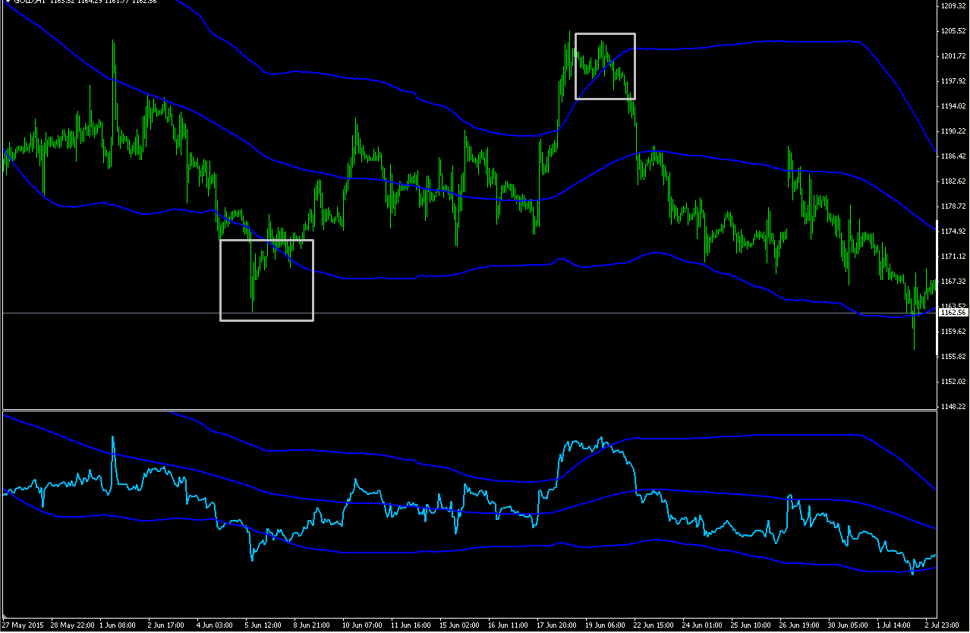Click the 1171.12 price scale label

[953, 257]
